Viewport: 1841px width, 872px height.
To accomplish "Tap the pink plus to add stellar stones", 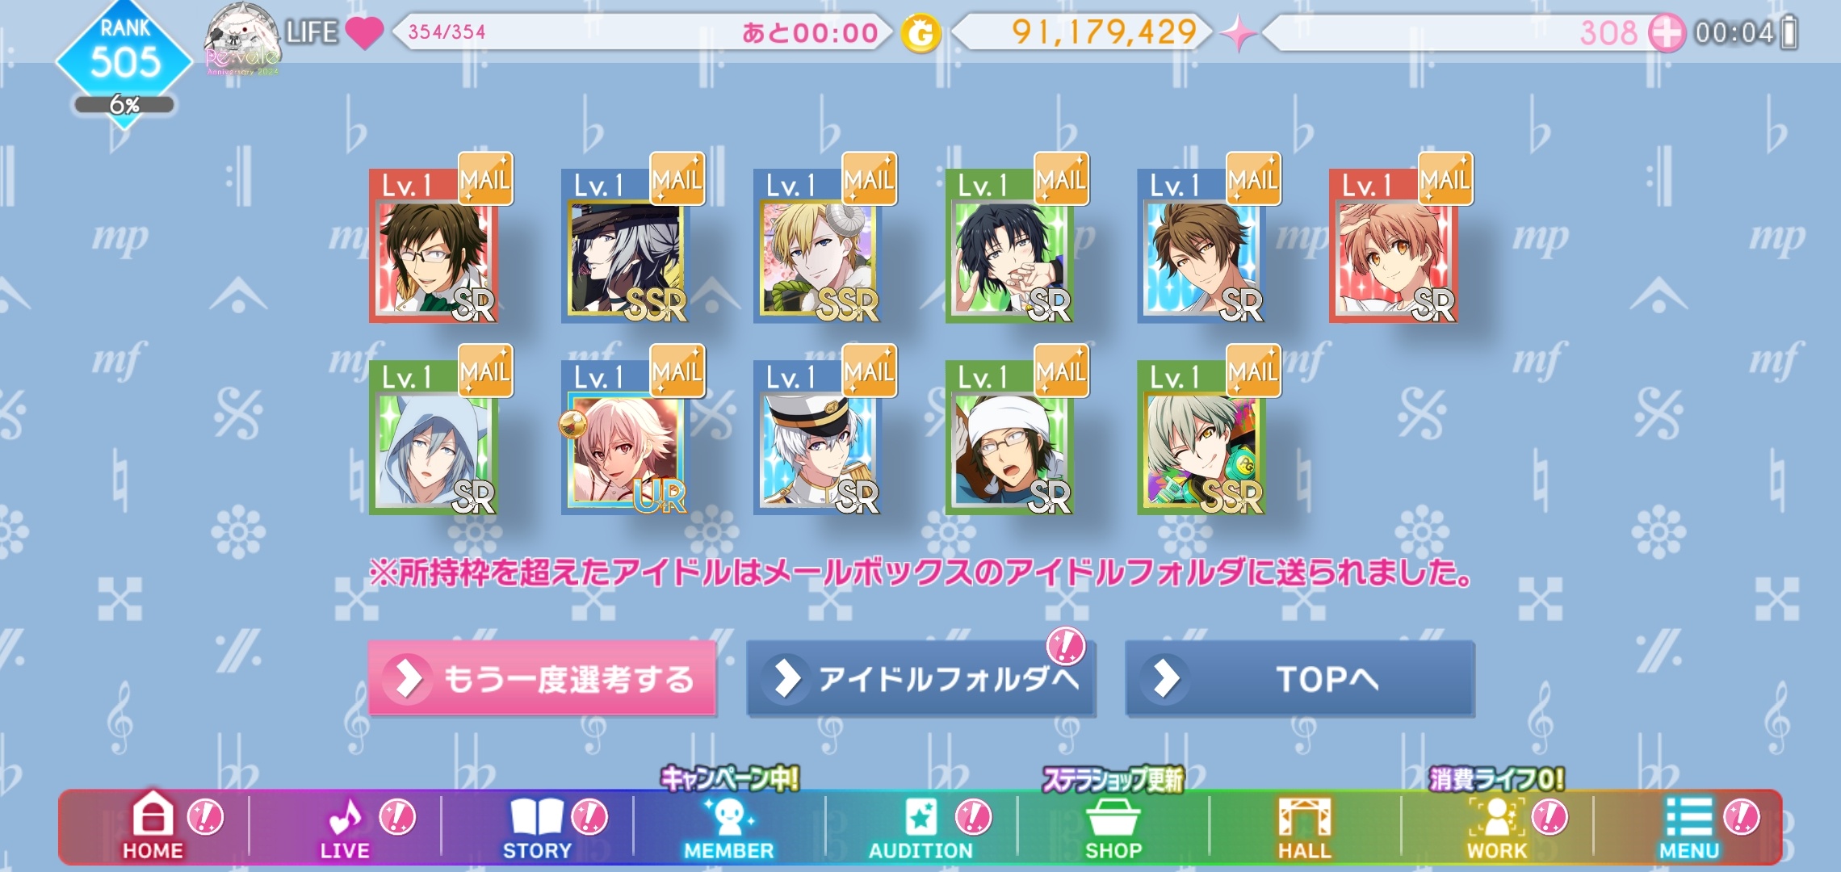I will point(1666,33).
